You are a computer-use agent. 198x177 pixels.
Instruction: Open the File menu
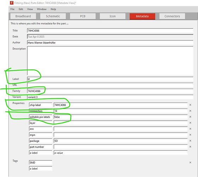[12, 9]
